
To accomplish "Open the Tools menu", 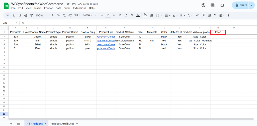I will (x=67, y=8).
